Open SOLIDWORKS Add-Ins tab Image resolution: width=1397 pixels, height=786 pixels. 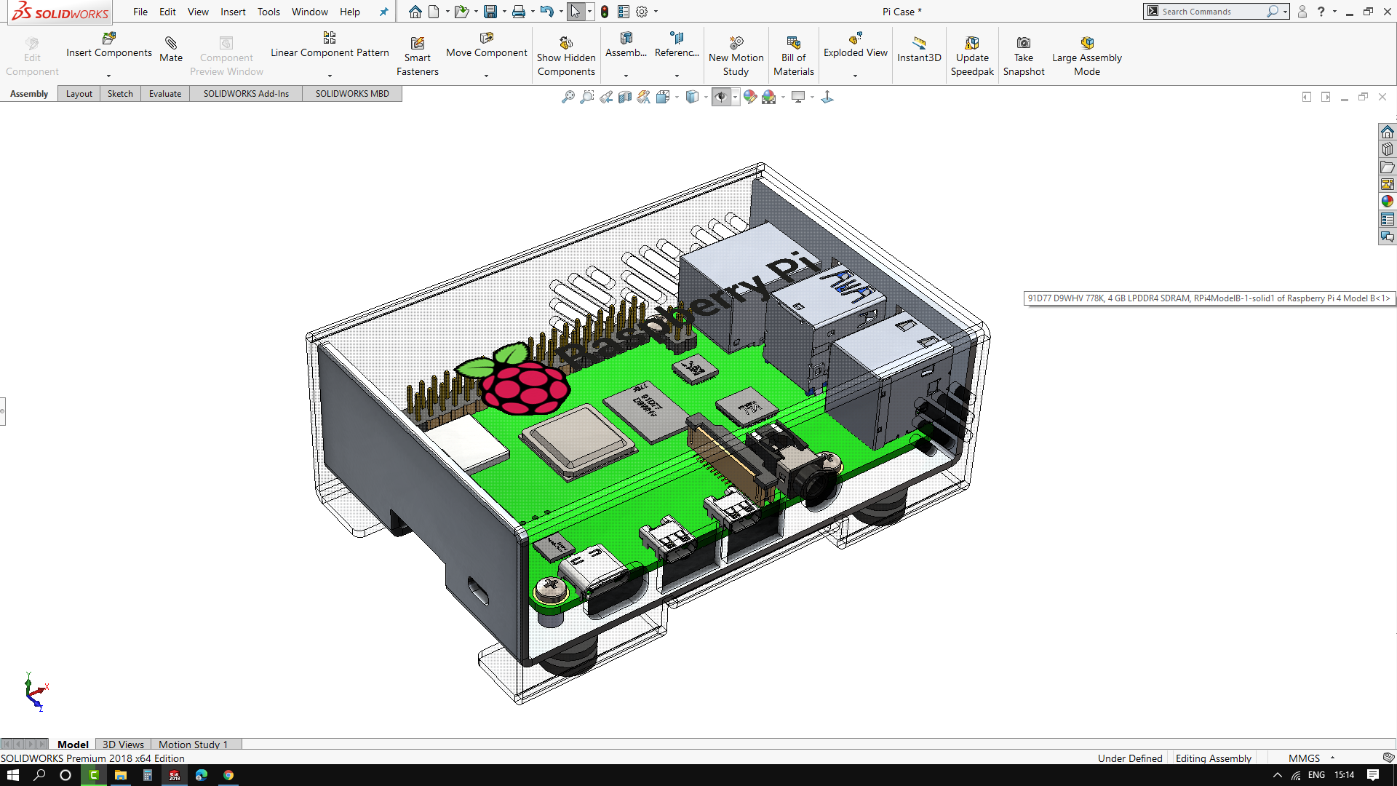tap(246, 94)
